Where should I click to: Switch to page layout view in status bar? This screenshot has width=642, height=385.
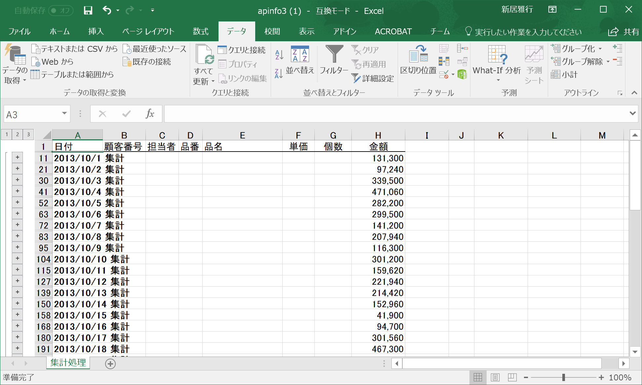[x=495, y=377]
